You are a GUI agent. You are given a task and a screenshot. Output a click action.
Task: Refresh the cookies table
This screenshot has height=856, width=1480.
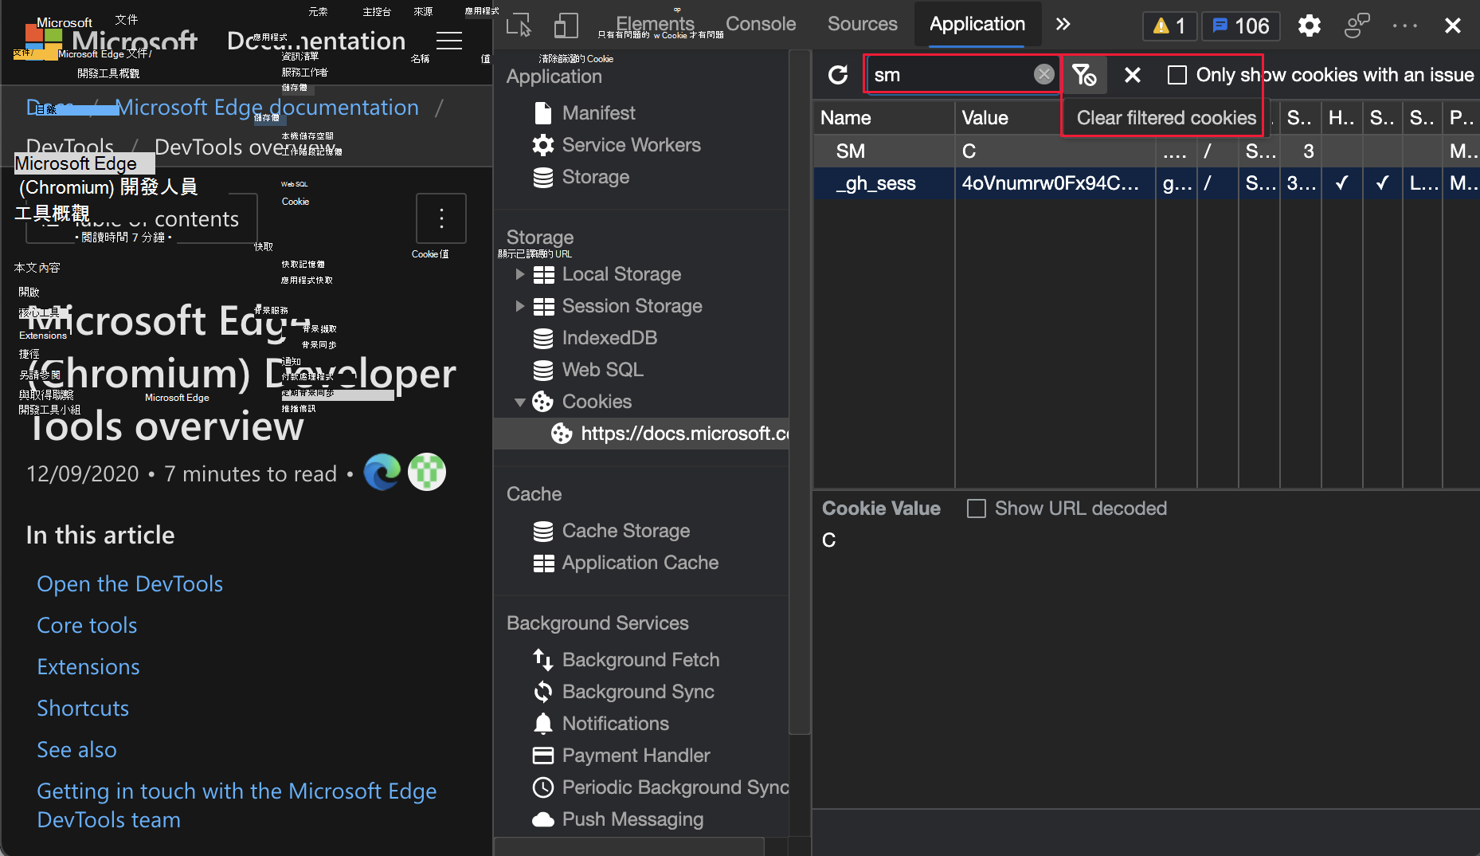838,75
